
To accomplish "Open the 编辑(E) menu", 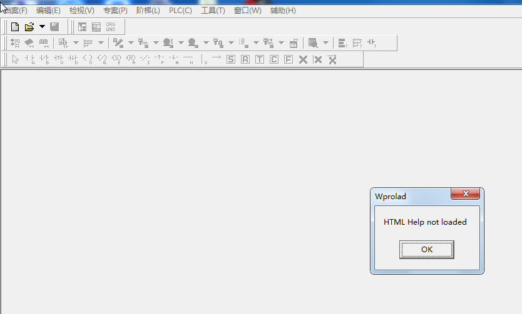I will tap(48, 11).
